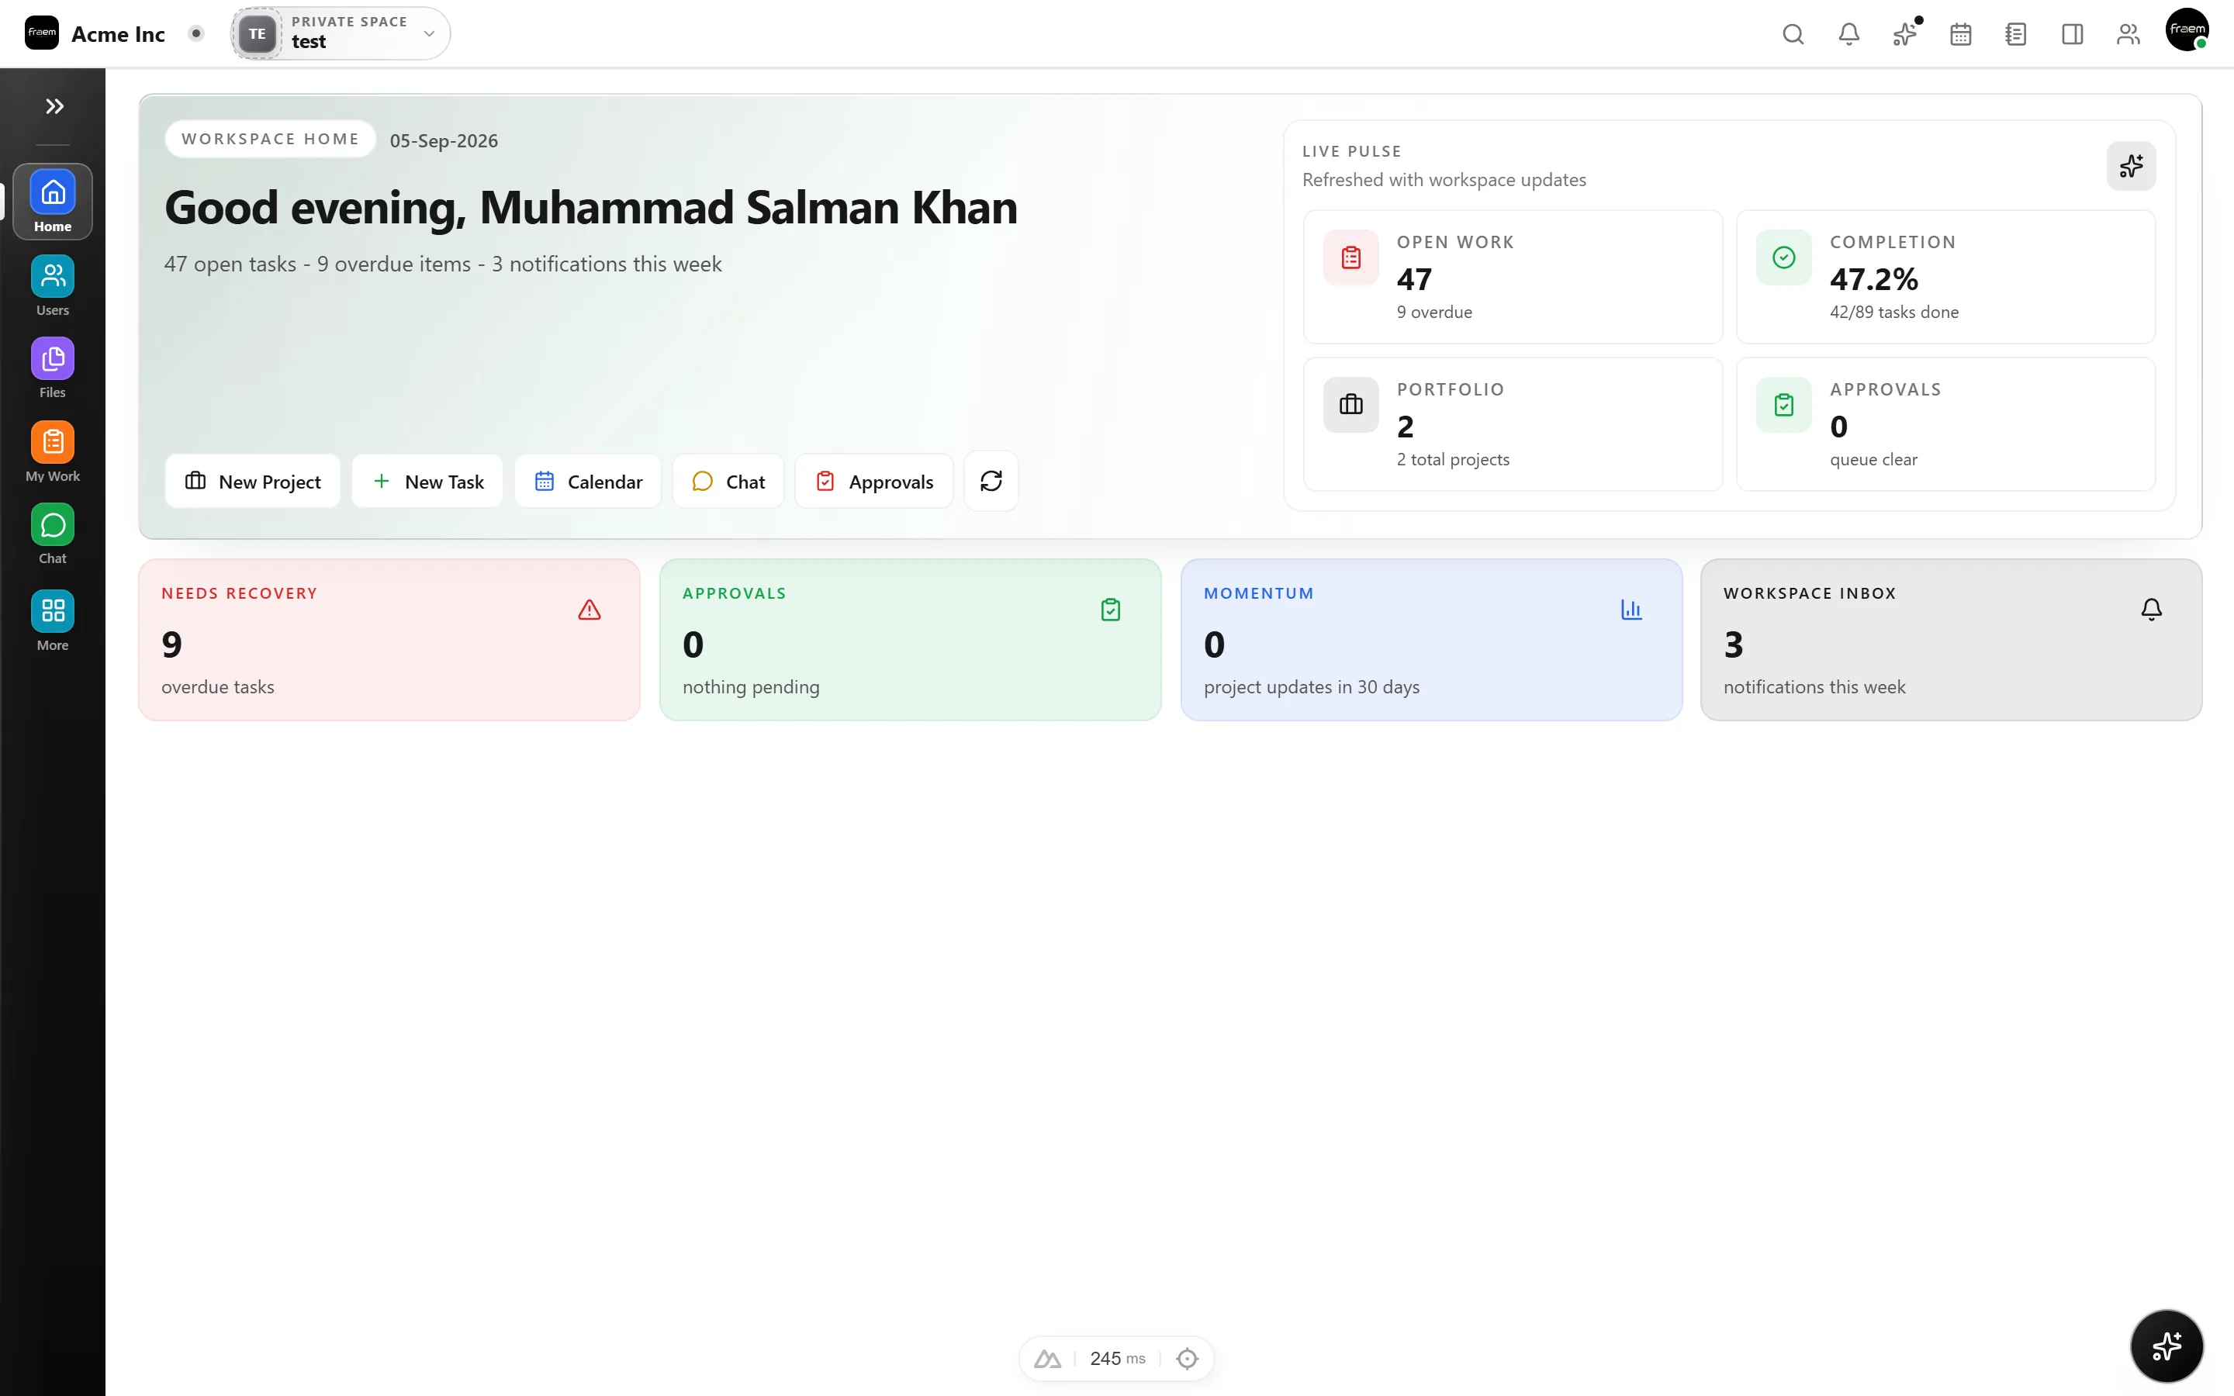The image size is (2234, 1396).
Task: Open user profile avatar menu
Action: point(2187,30)
